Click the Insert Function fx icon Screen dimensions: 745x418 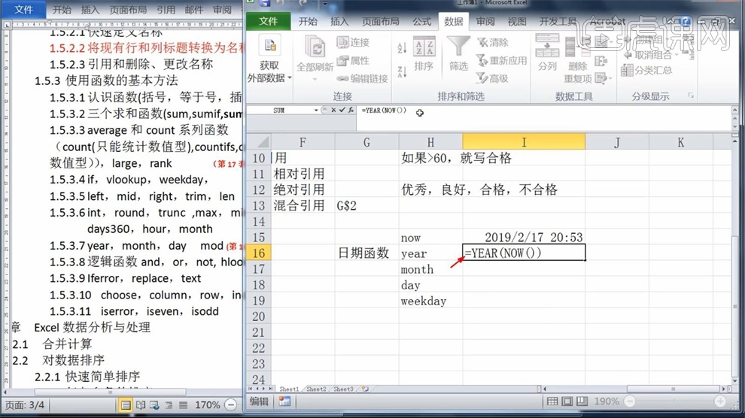[351, 110]
